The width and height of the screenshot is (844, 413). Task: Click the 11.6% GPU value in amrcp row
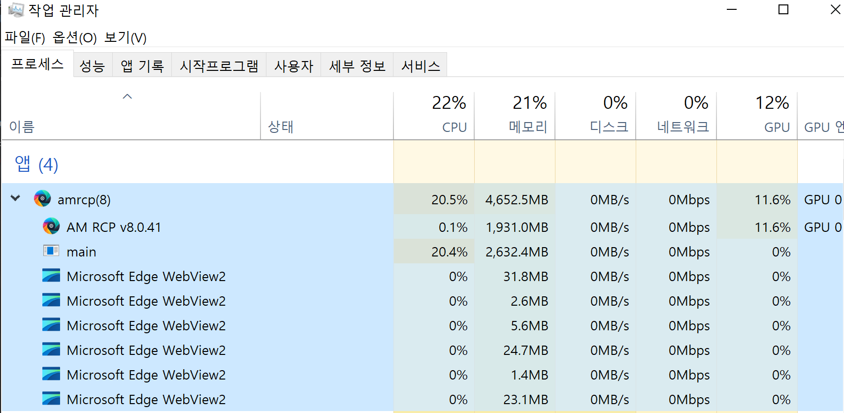pyautogui.click(x=772, y=199)
